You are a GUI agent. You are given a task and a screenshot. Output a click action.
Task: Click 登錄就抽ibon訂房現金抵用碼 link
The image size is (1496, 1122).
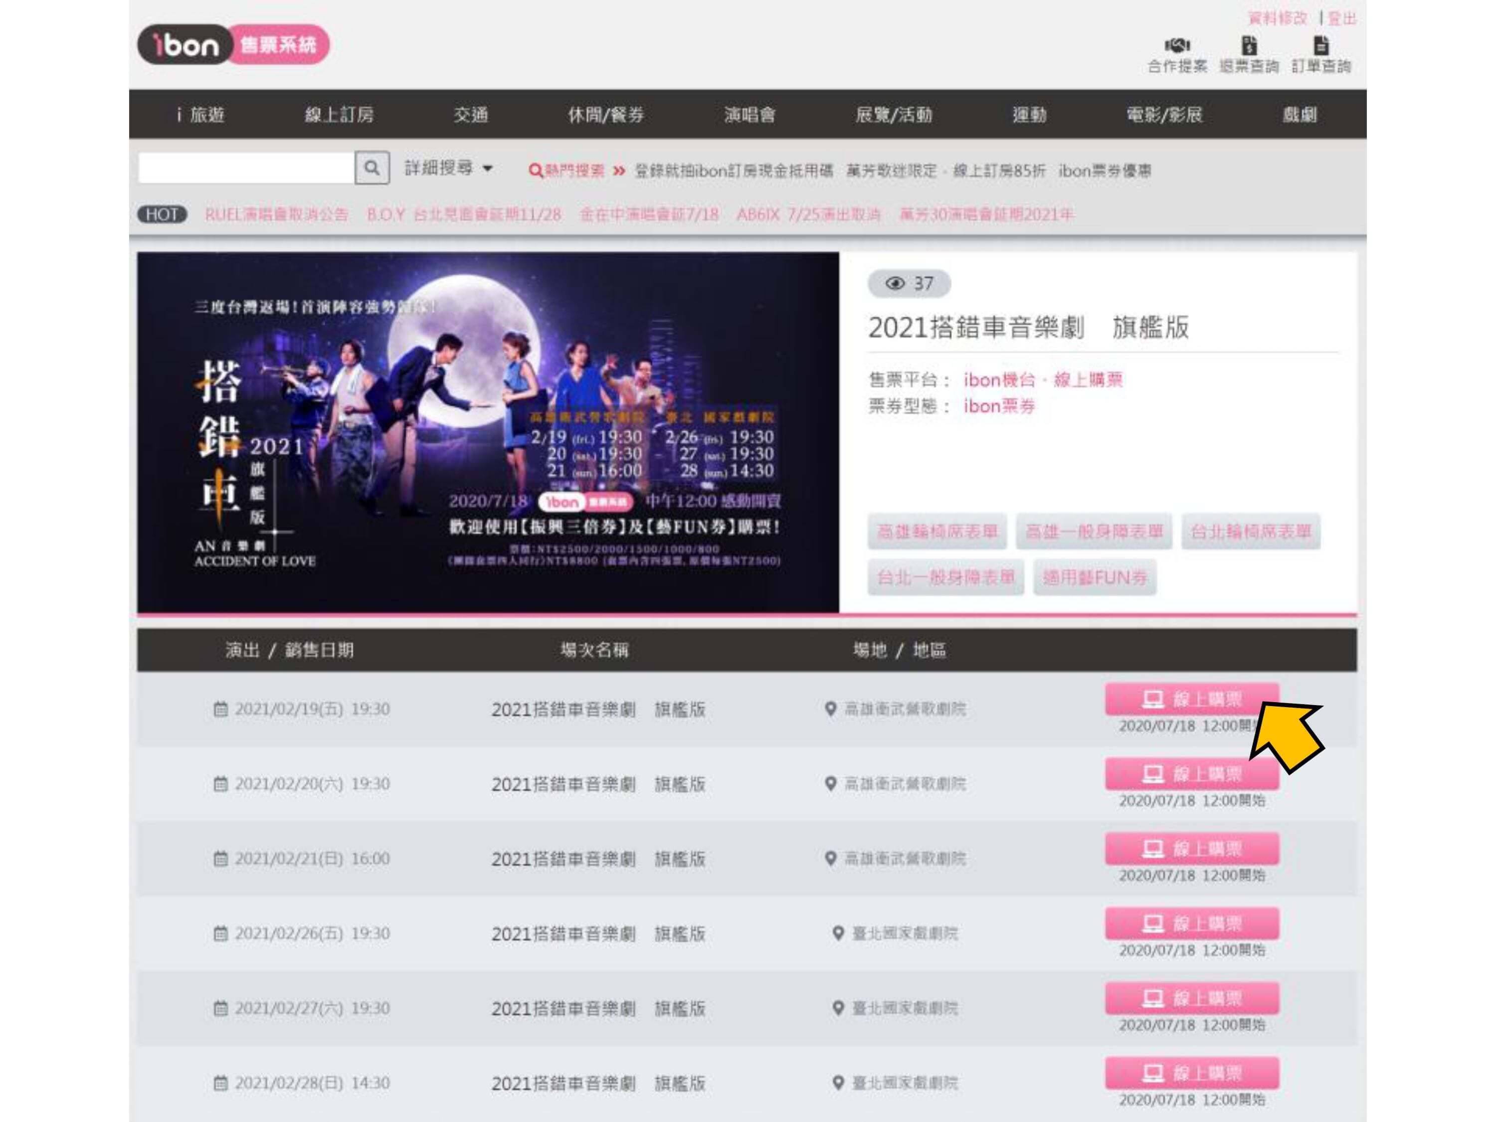[734, 171]
